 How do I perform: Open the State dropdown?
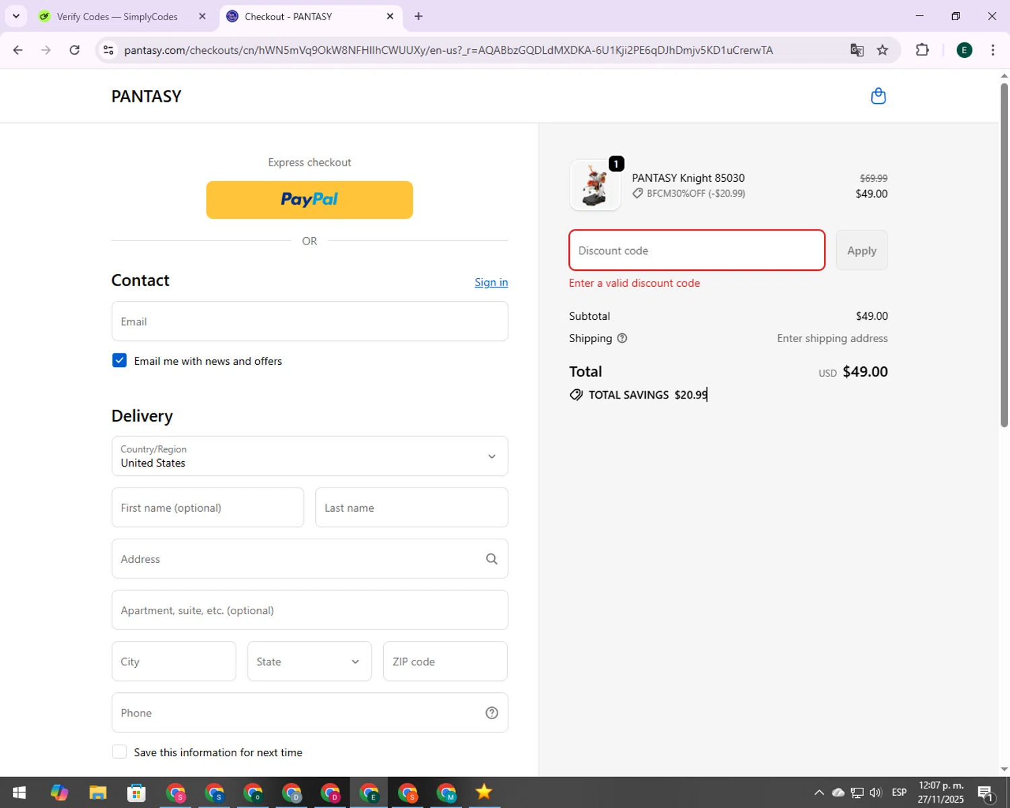pyautogui.click(x=309, y=661)
